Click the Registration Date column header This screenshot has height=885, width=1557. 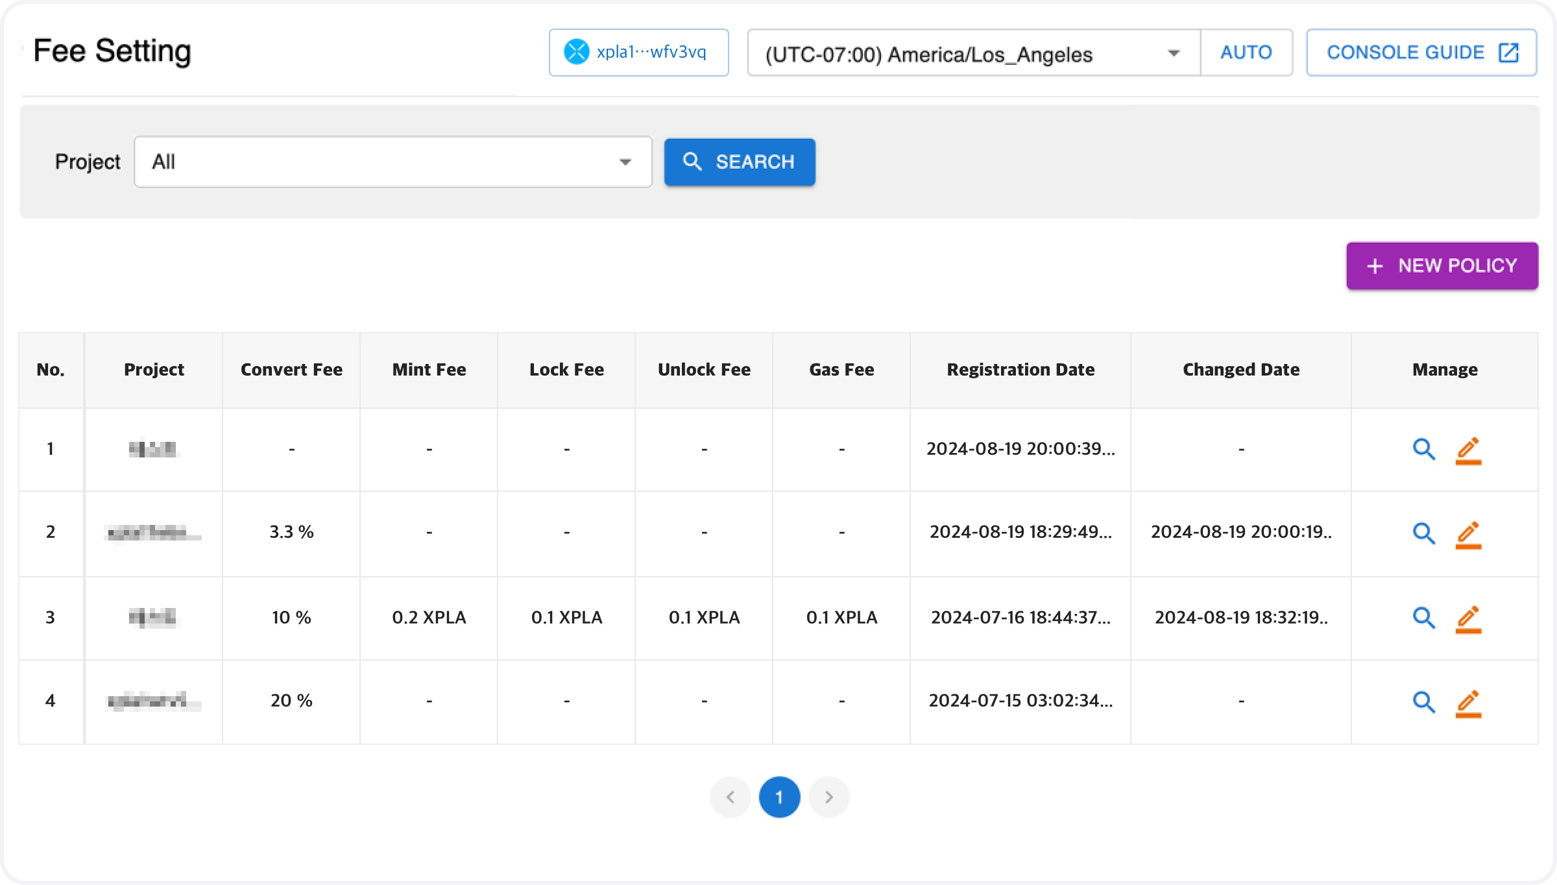(x=1020, y=370)
